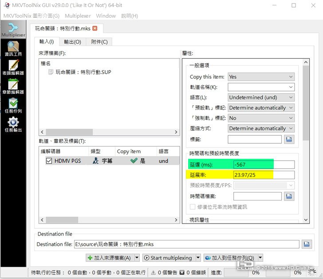Close the 玩命關頭:特別行動.mks tab
This screenshot has width=323, height=279.
coord(95,28)
